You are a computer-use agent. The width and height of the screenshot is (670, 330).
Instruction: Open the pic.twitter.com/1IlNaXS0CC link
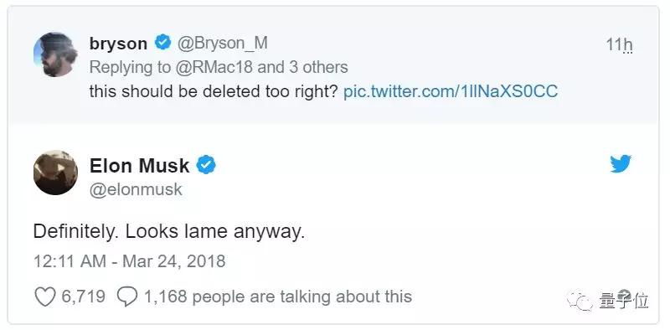point(451,91)
